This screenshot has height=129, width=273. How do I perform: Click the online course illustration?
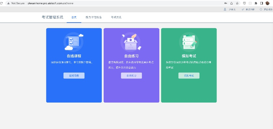74,42
